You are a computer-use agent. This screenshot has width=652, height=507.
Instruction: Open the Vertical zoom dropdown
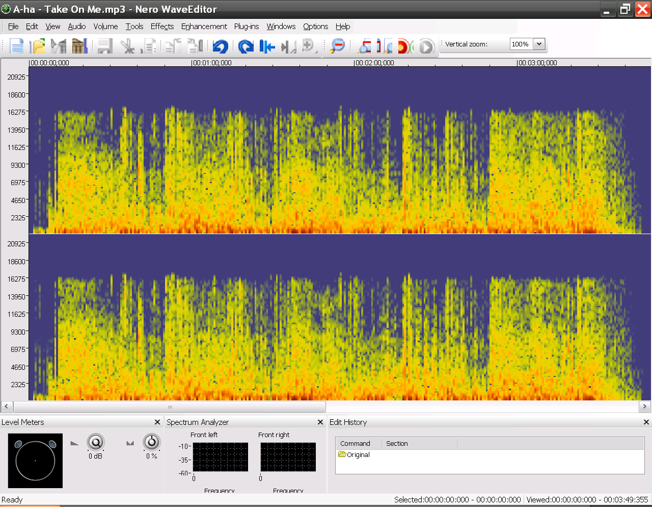[538, 44]
